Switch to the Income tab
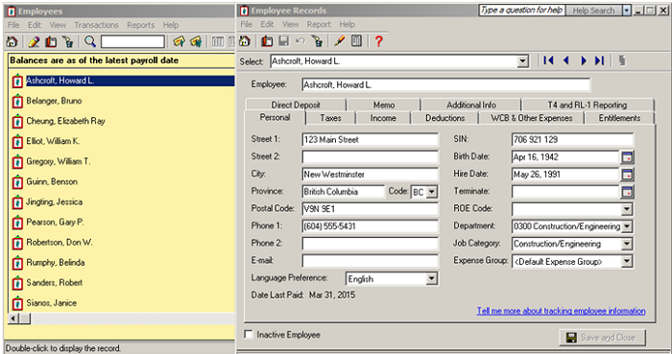 coord(383,118)
